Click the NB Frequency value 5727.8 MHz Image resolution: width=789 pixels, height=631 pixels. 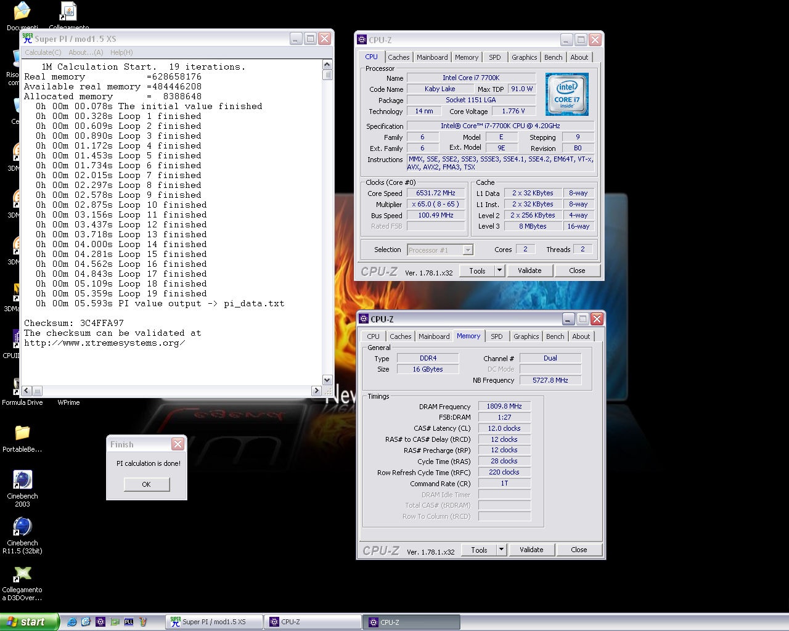pos(550,380)
